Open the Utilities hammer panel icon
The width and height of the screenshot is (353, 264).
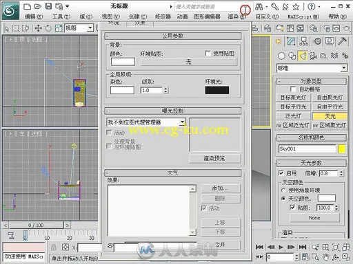[x=342, y=41]
